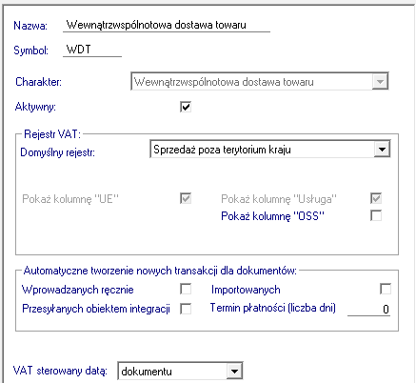
Task: Click the Termin płatności days field
Action: pyautogui.click(x=368, y=309)
